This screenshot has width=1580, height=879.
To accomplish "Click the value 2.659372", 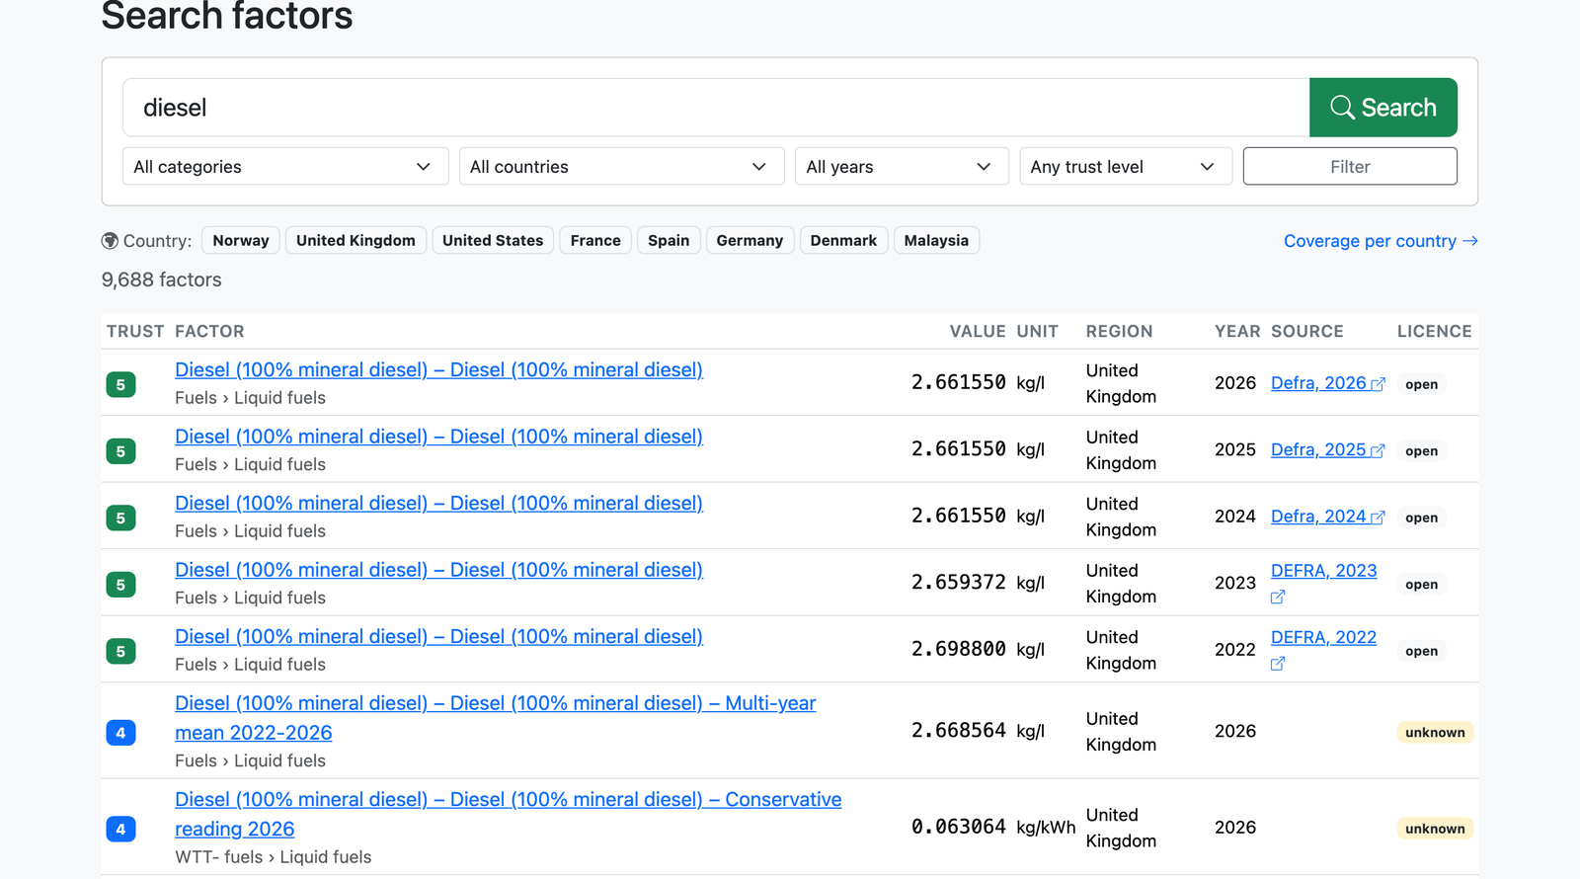I will 958,583.
